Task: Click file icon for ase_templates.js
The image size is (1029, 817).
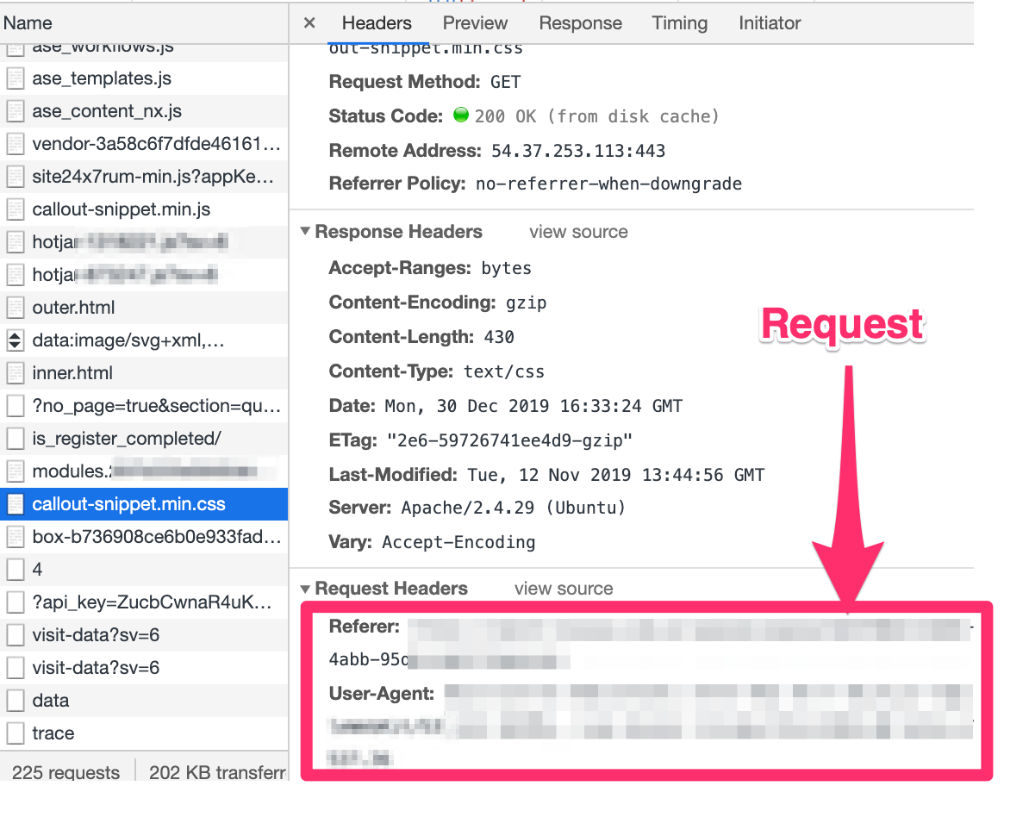Action: (15, 78)
